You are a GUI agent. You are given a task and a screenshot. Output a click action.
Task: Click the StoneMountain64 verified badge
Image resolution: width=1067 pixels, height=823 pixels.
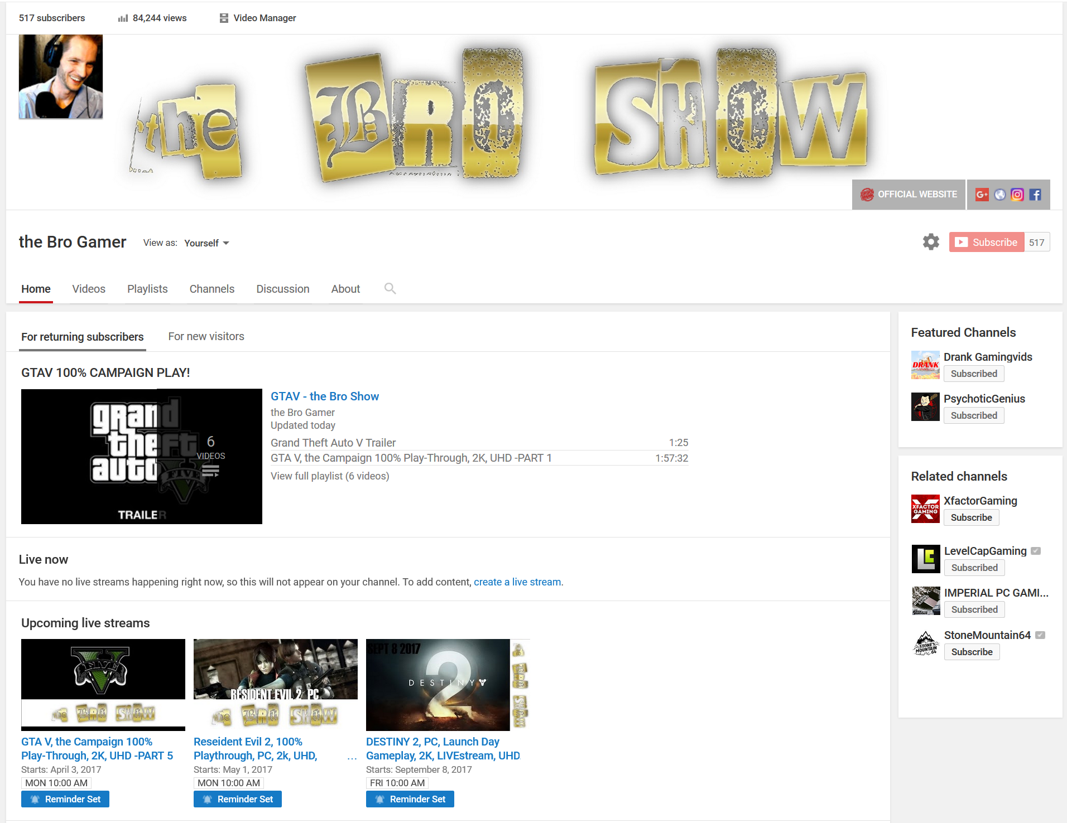click(1040, 635)
